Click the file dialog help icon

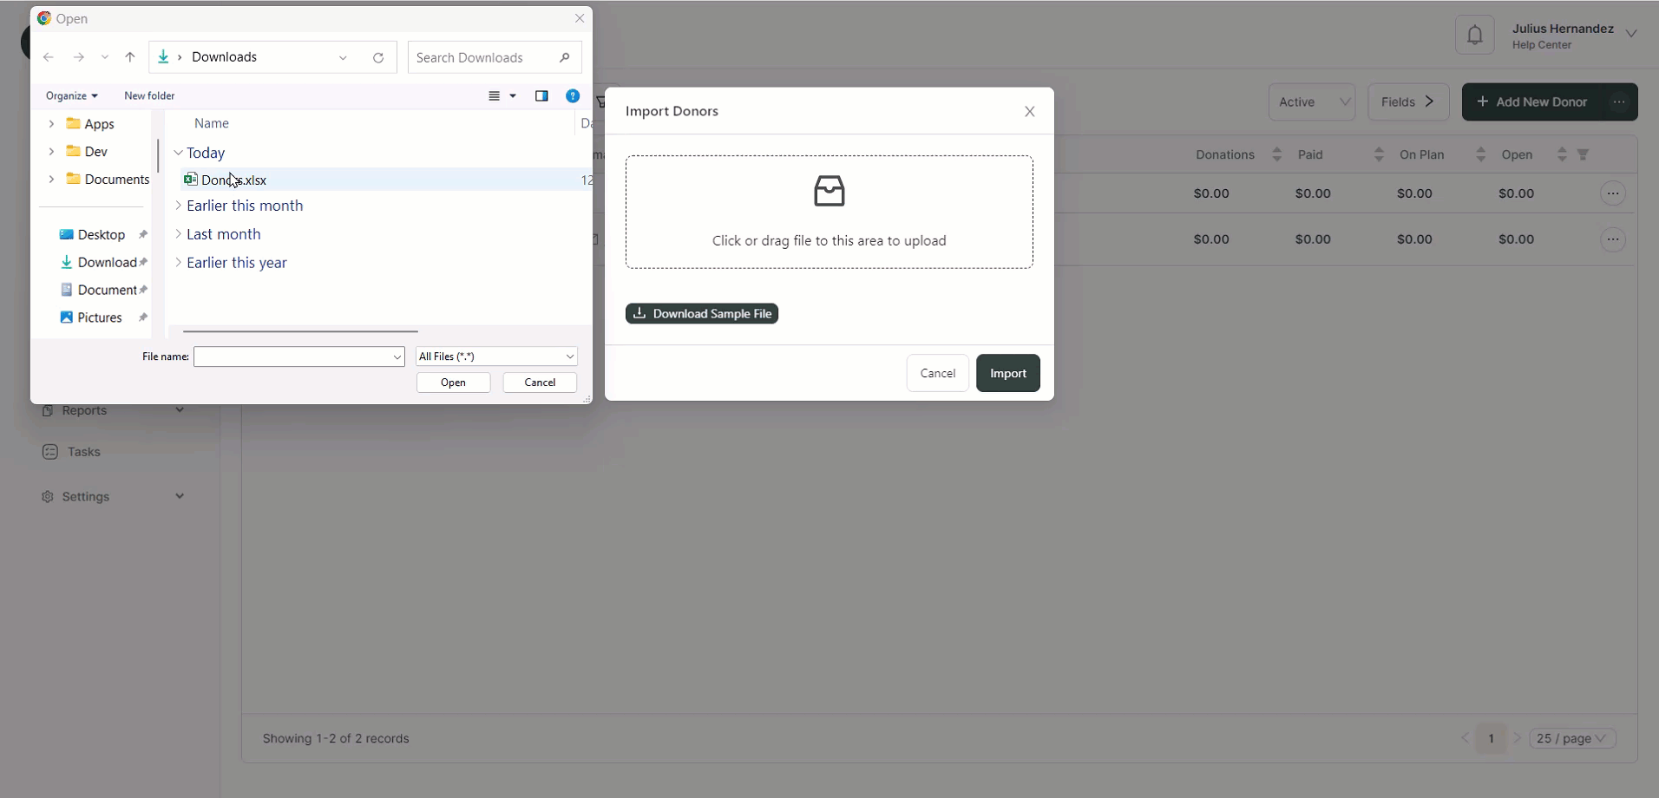click(573, 96)
